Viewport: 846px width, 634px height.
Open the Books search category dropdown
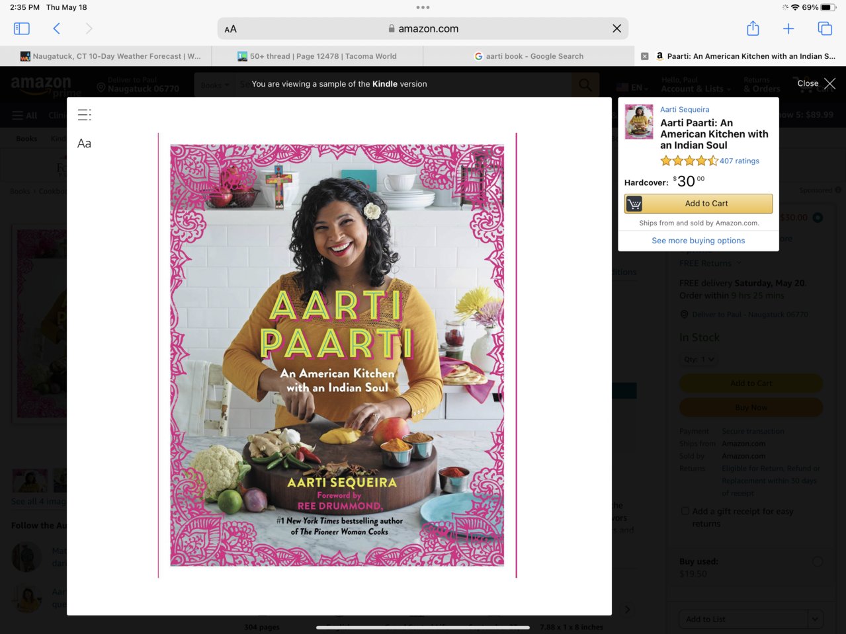tap(215, 85)
